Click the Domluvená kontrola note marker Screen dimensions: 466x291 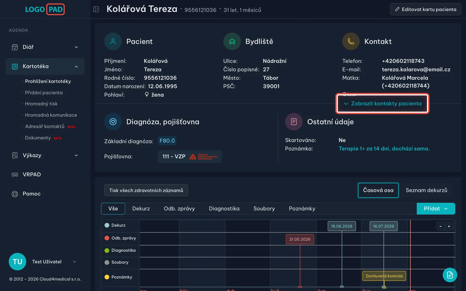tap(384, 276)
